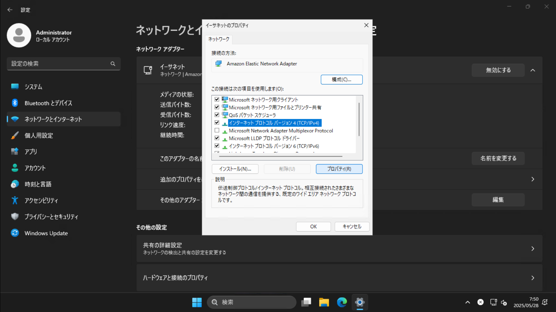Click the Ethernet adapter icon in settings list

(x=148, y=70)
